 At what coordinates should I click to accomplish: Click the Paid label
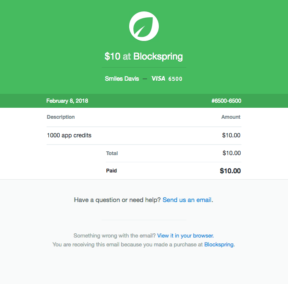111,171
